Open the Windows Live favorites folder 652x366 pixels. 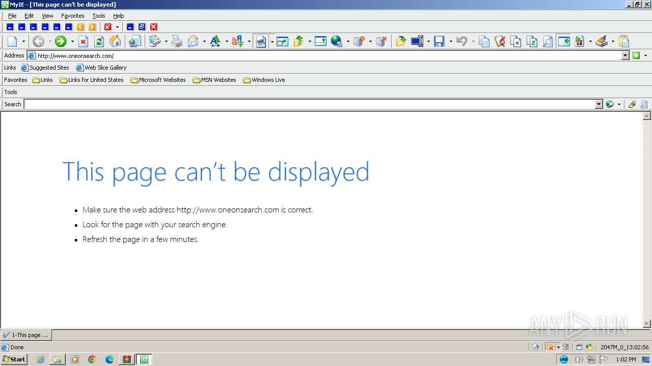[x=264, y=80]
